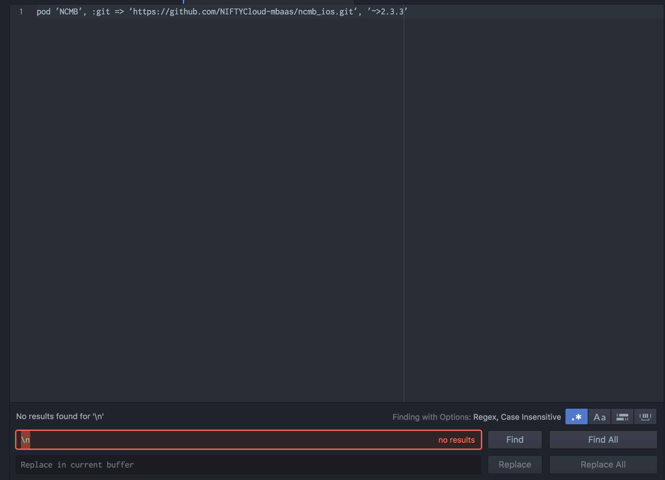The height and width of the screenshot is (480, 665).
Task: Click the Replace All button
Action: (603, 465)
